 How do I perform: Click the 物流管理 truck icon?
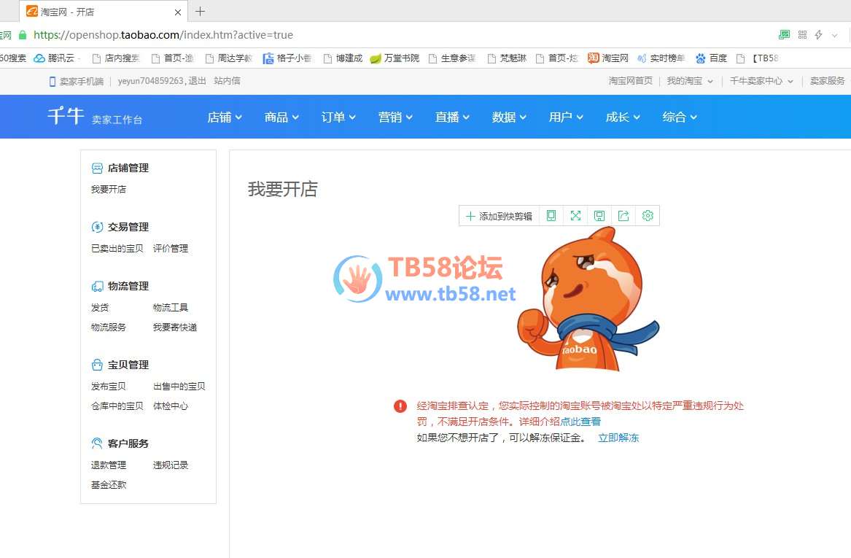(x=97, y=286)
